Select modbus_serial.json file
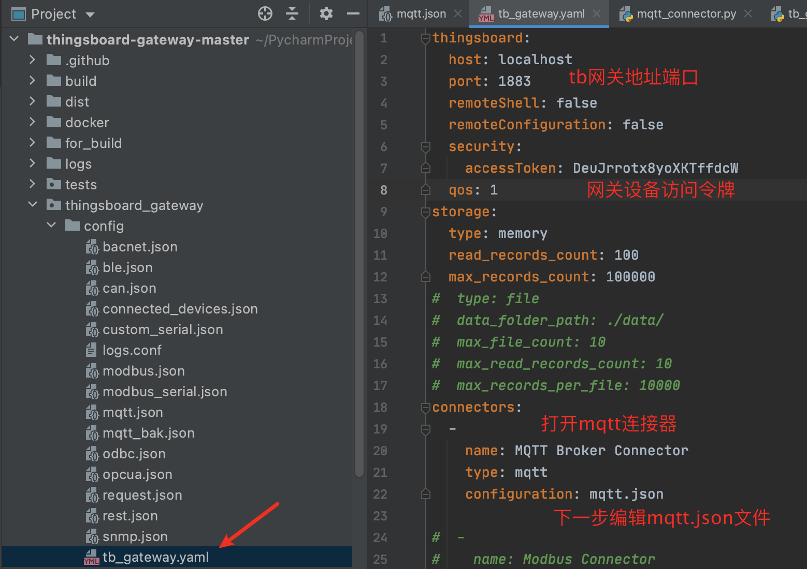Image resolution: width=807 pixels, height=569 pixels. (165, 392)
